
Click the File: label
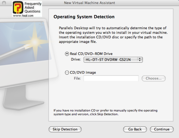(x=77, y=78)
